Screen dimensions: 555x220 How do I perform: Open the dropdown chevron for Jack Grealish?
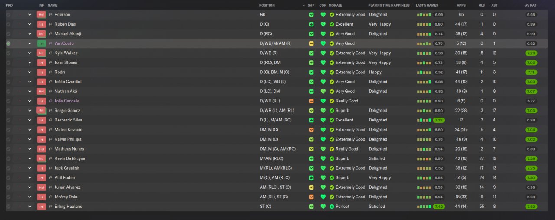(x=30, y=168)
